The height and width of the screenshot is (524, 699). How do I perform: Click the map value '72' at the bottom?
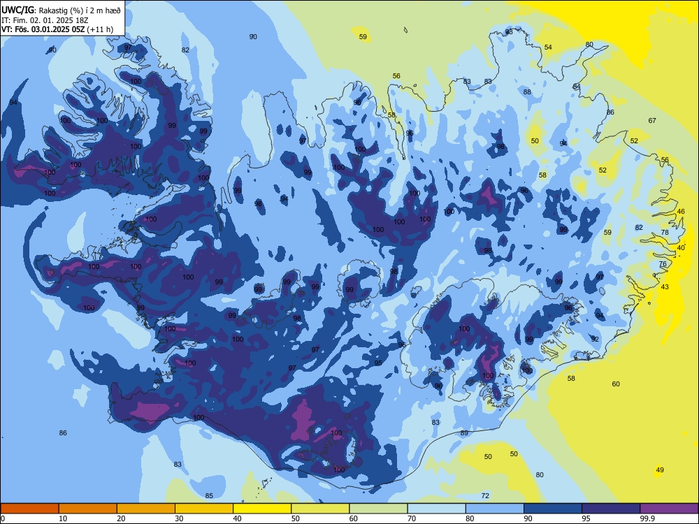click(x=486, y=495)
